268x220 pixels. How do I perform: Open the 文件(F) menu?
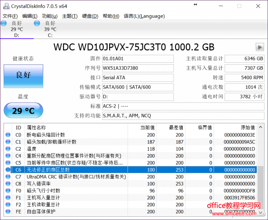[10, 16]
